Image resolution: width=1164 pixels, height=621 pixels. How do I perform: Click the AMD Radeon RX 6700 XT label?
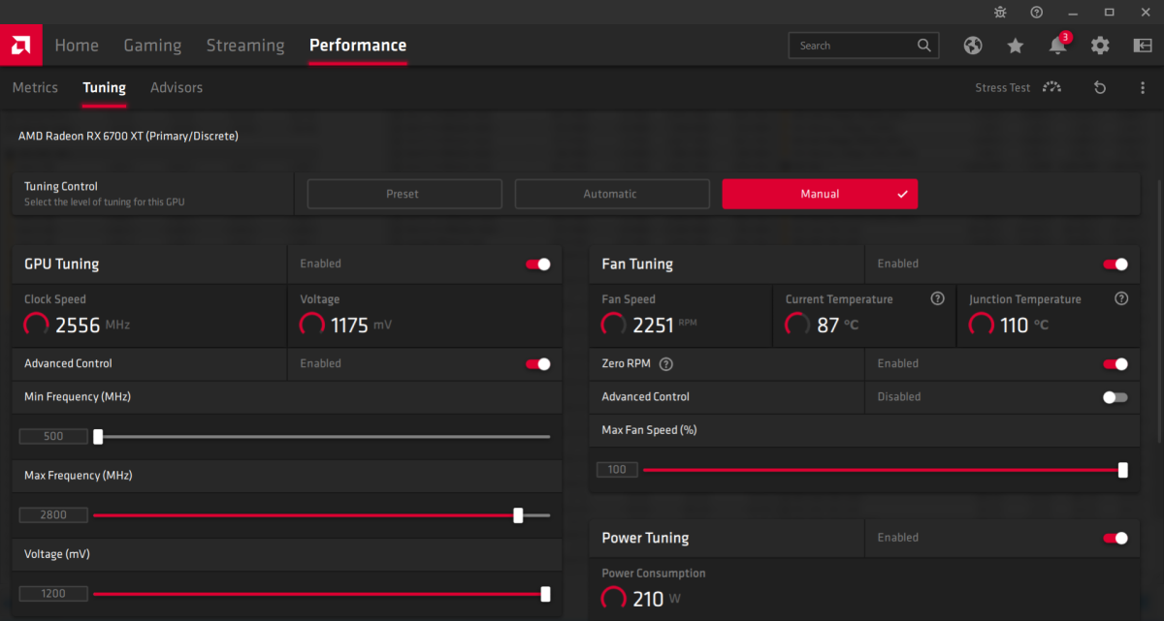128,136
